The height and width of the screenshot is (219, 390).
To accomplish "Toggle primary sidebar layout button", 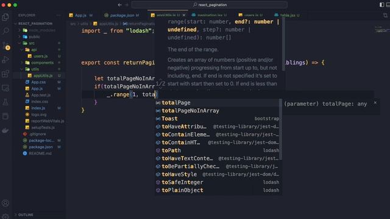I will 382,5.
